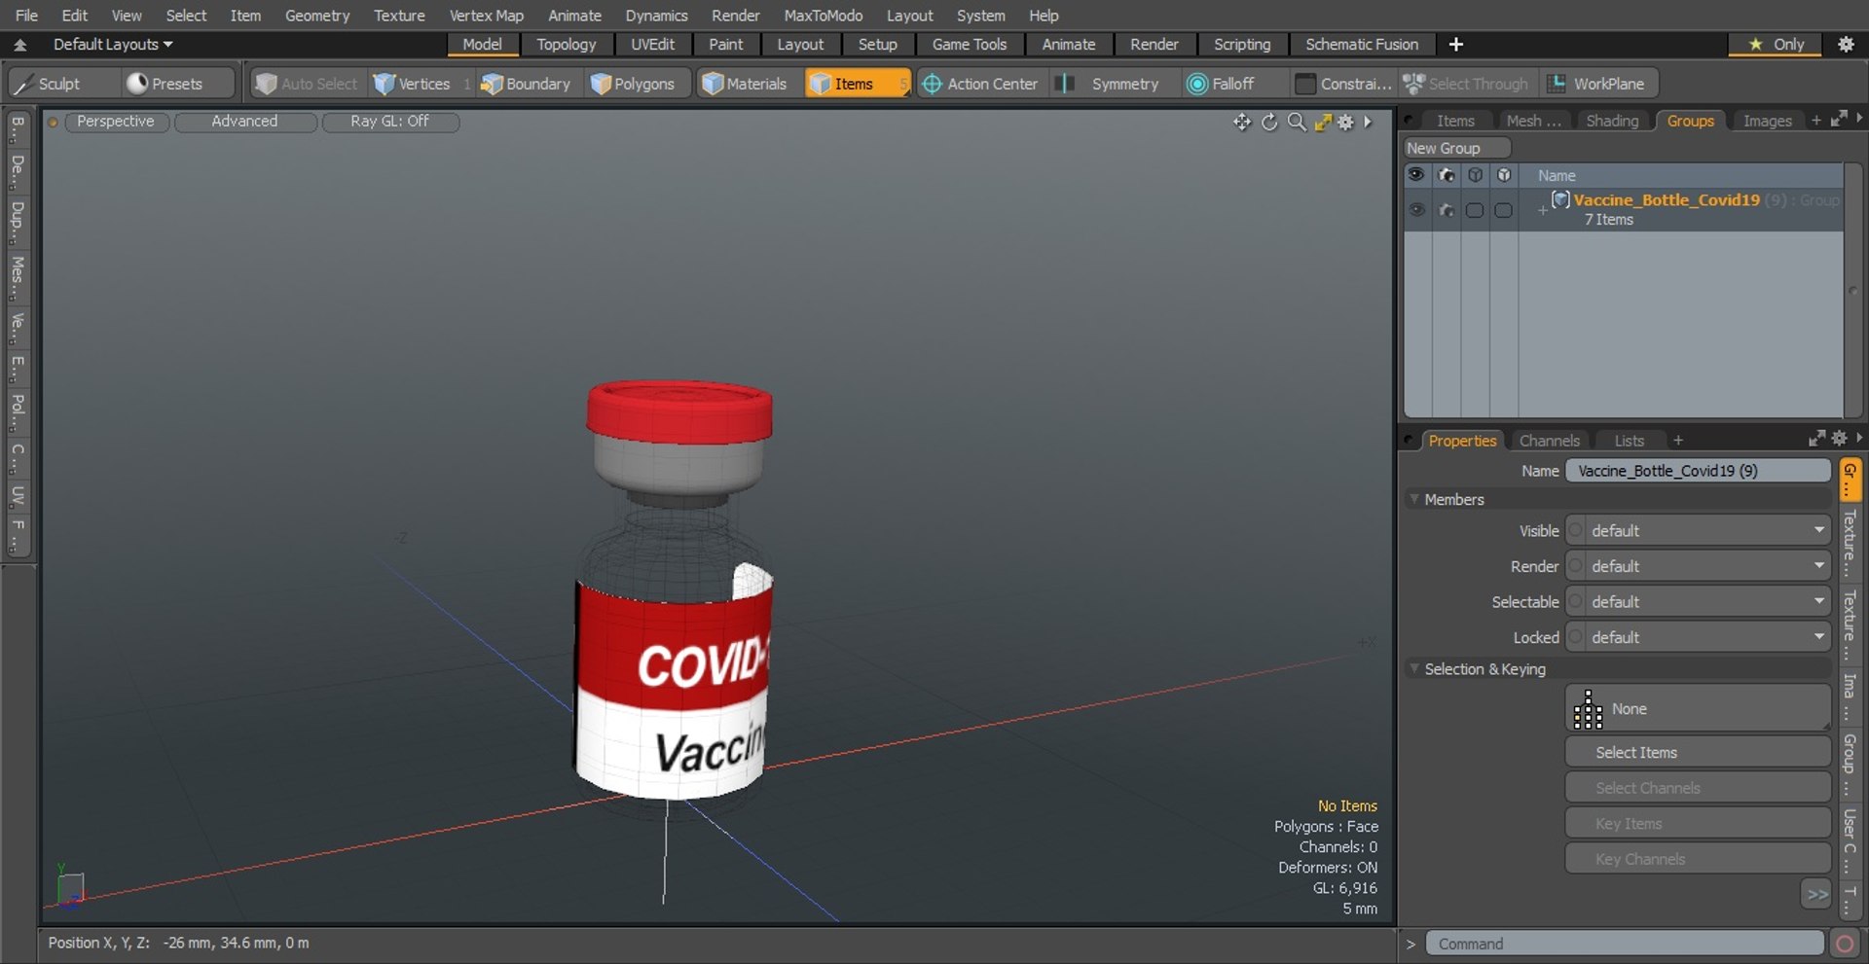Open the Visible dropdown
This screenshot has height=964, width=1869.
(1699, 531)
